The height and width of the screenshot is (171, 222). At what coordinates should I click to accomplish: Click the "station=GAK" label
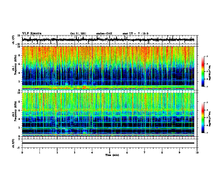coord(104,34)
